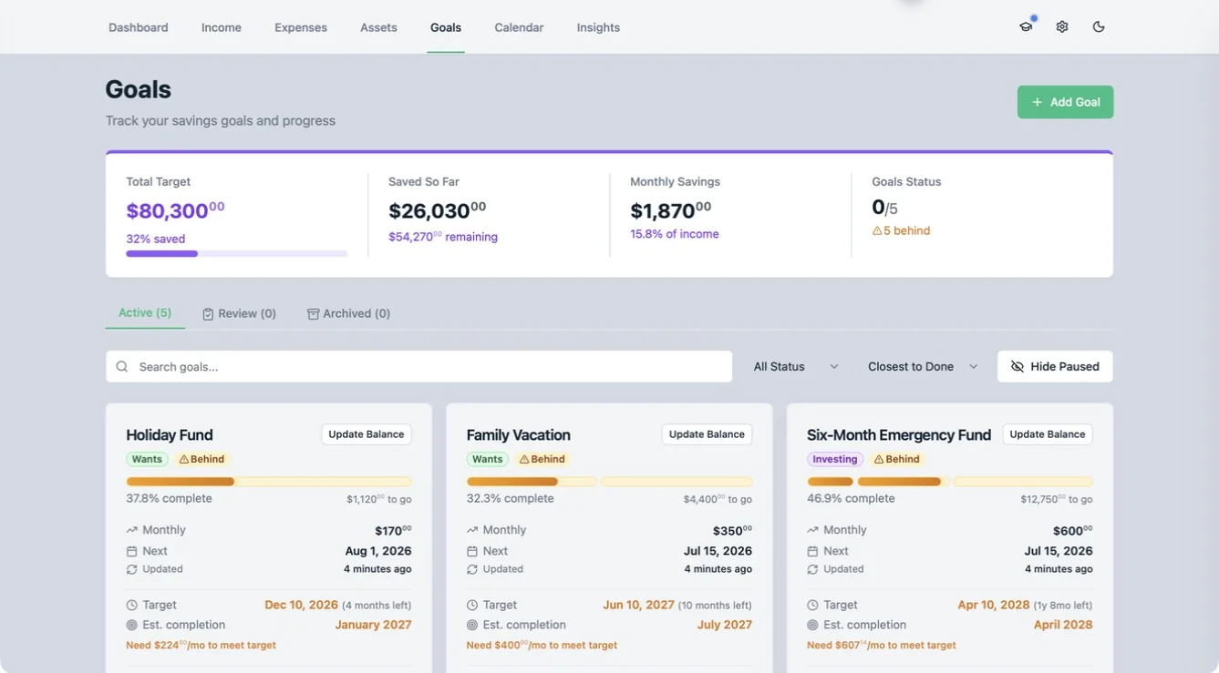Image resolution: width=1219 pixels, height=673 pixels.
Task: Click the 'January 2027' est. completion value
Action: pos(373,625)
